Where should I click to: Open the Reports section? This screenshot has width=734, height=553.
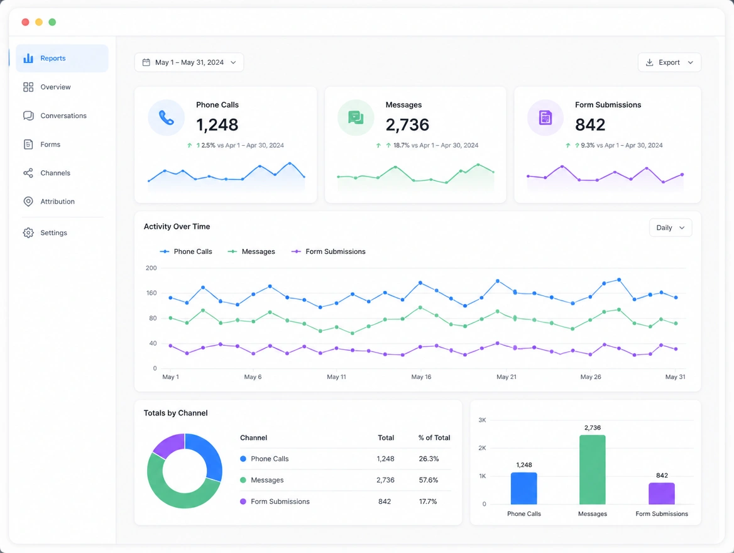pyautogui.click(x=62, y=58)
